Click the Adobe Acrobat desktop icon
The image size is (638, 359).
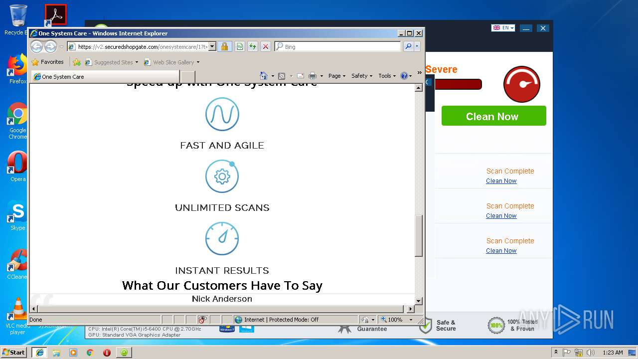coord(55,15)
